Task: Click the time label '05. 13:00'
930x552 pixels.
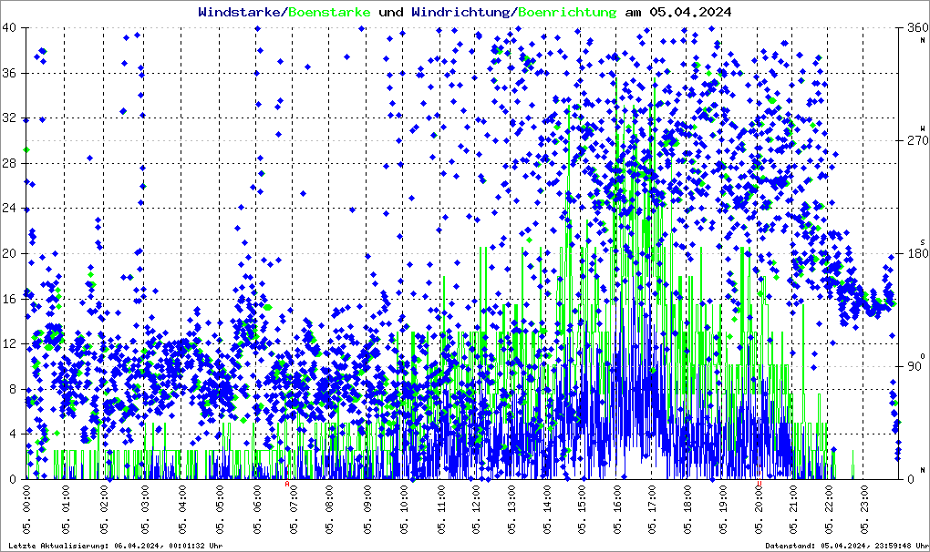Action: pos(511,510)
